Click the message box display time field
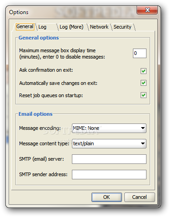The height and width of the screenshot is (217, 170). point(140,53)
